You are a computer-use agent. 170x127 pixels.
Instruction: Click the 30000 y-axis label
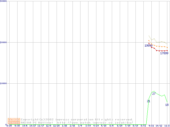[x=4, y=1]
